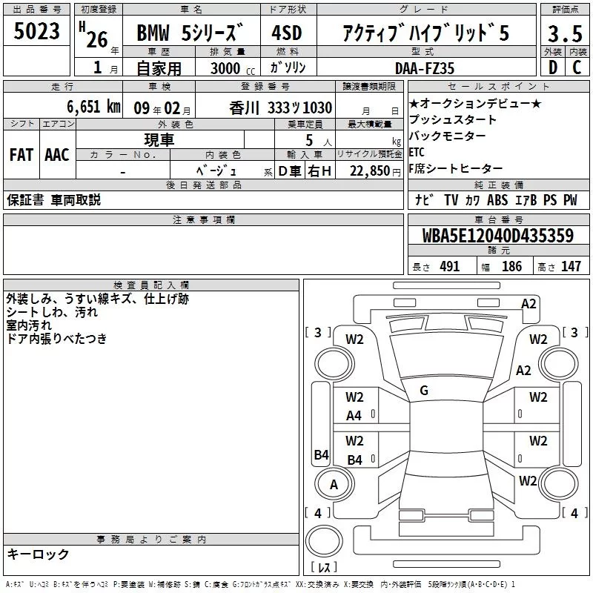Image resolution: width=593 pixels, height=593 pixels.
Task: Select the 純正装備 section header
Action: [499, 185]
